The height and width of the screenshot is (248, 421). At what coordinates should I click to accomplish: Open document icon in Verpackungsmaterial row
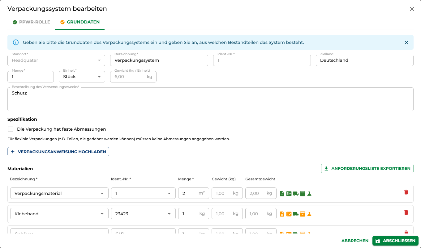282,194
